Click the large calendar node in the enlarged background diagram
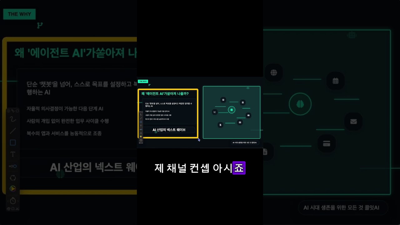The image size is (400, 225). click(336, 81)
